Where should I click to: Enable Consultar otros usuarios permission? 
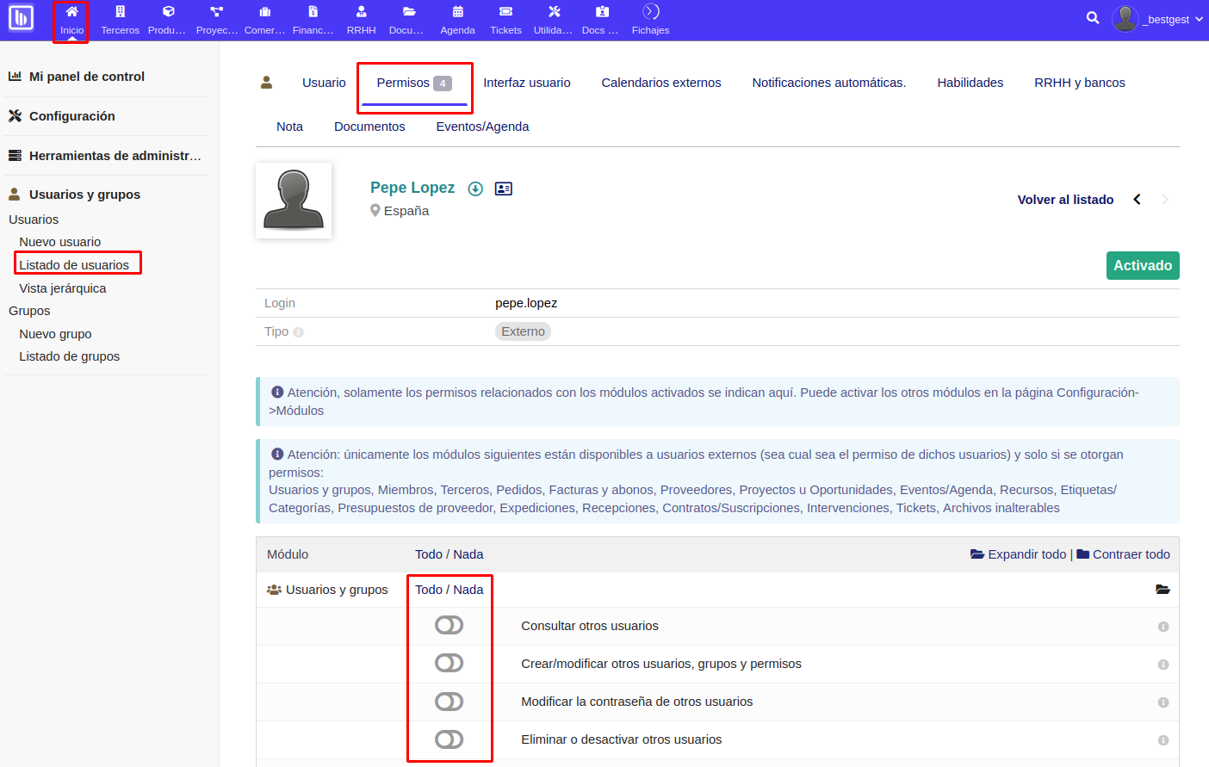tap(449, 625)
